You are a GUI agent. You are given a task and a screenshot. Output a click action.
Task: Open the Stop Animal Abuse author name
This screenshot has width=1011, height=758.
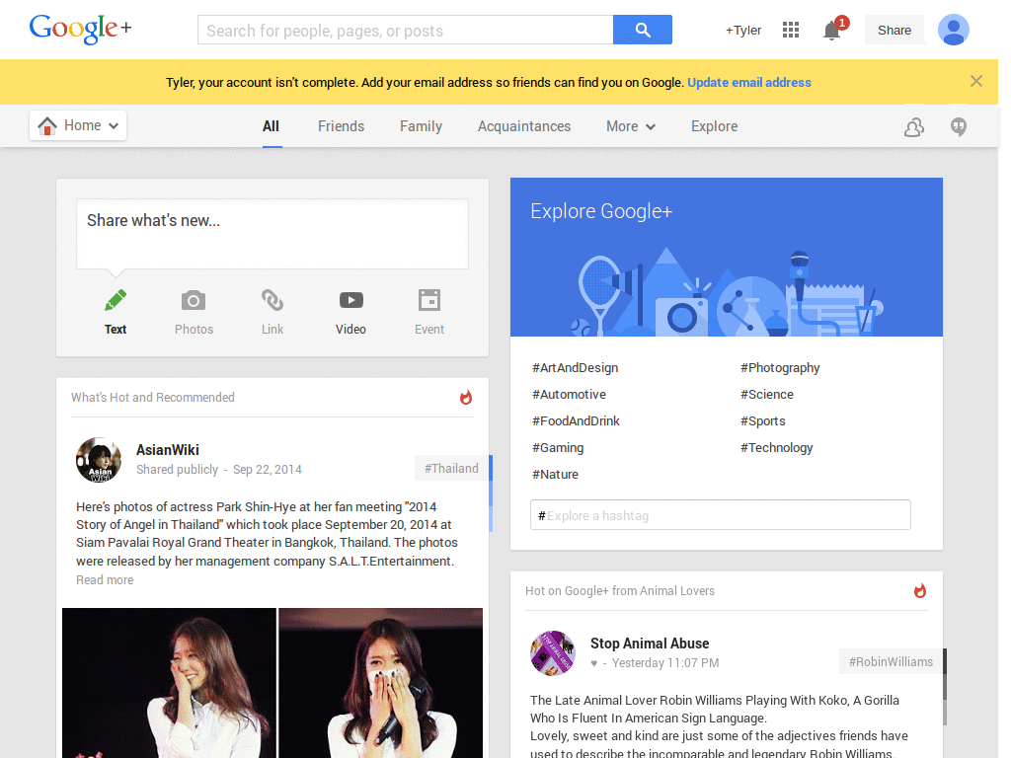(650, 644)
